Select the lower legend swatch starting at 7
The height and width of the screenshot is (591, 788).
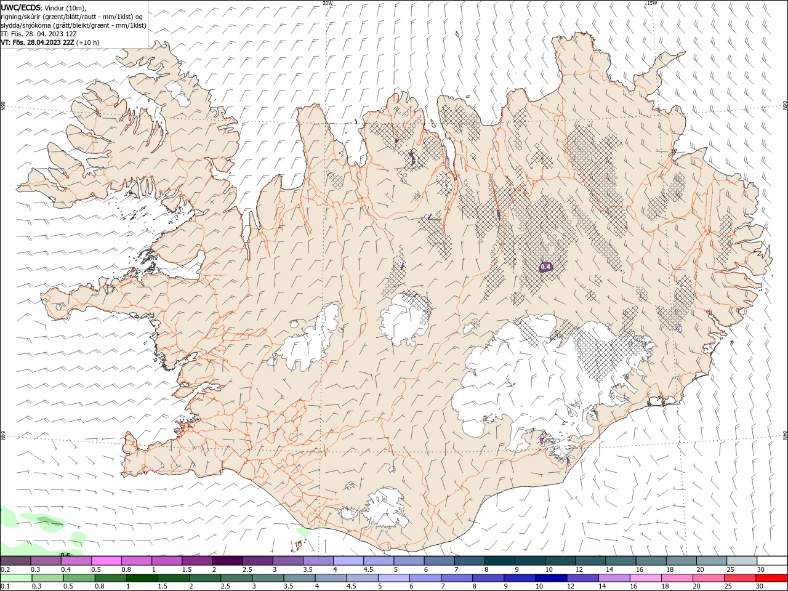(x=456, y=578)
